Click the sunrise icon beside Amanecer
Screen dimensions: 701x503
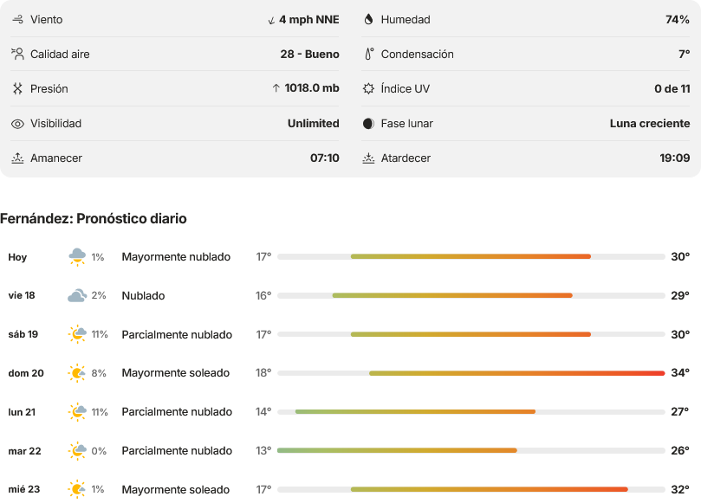coord(17,158)
